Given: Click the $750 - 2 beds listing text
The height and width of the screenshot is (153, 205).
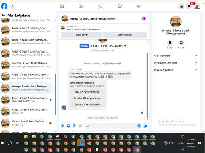Looking at the screenshot, I should coord(84,30).
